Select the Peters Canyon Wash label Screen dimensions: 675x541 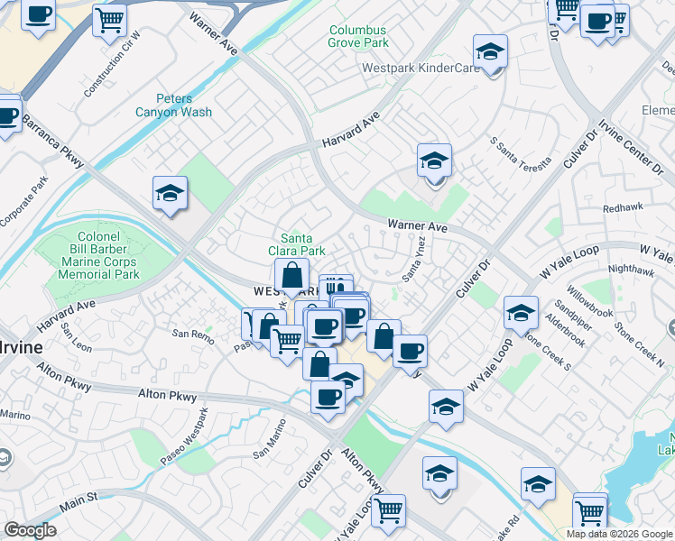click(x=174, y=105)
